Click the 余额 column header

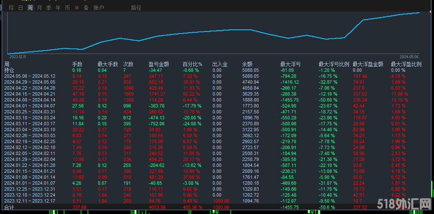tap(247, 65)
